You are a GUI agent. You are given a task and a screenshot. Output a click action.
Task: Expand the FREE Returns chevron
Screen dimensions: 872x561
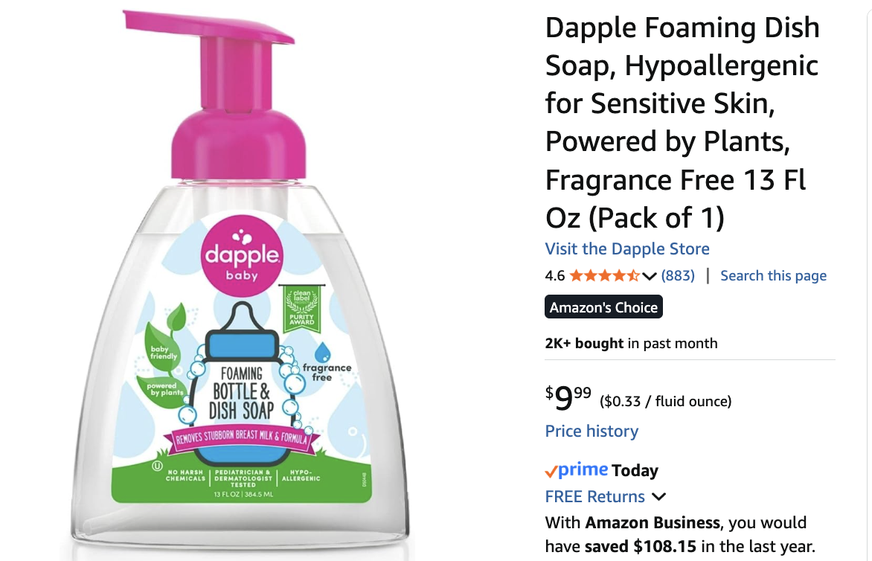[658, 496]
